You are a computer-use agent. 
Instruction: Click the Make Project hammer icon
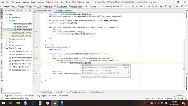click(x=86, y=6)
